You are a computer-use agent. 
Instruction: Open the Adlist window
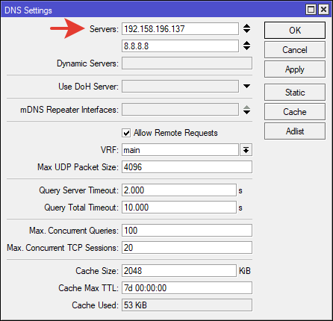(x=295, y=131)
